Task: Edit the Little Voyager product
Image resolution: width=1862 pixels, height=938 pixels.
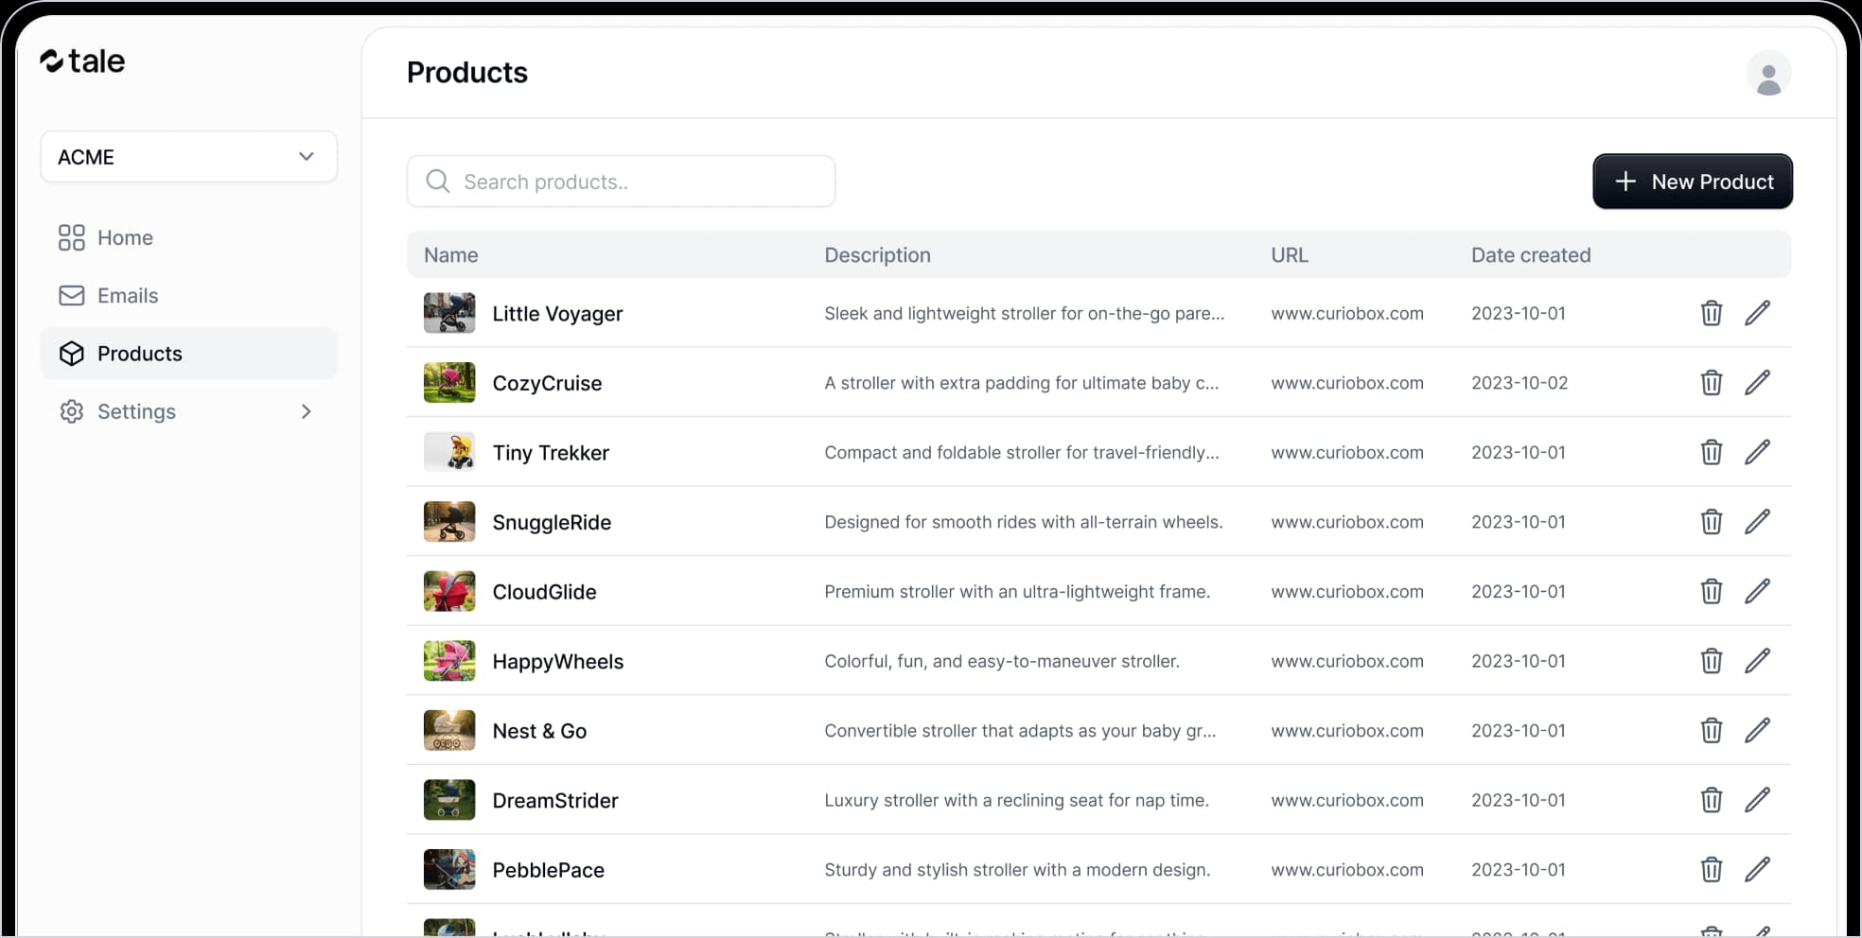Action: pyautogui.click(x=1757, y=313)
